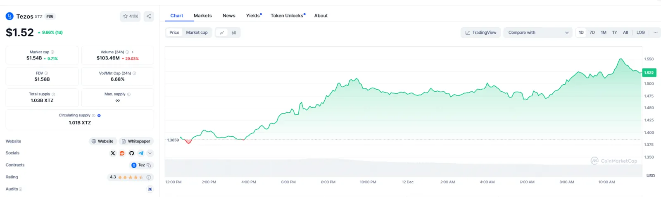Select the All time range
661x197 pixels.
pyautogui.click(x=625, y=33)
